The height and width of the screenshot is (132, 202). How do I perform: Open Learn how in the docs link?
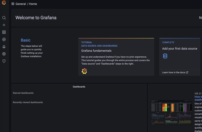pyautogui.click(x=175, y=72)
